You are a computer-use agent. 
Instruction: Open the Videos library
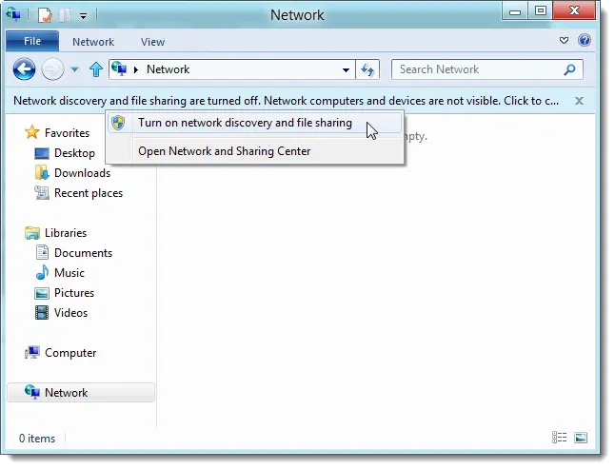click(x=70, y=313)
